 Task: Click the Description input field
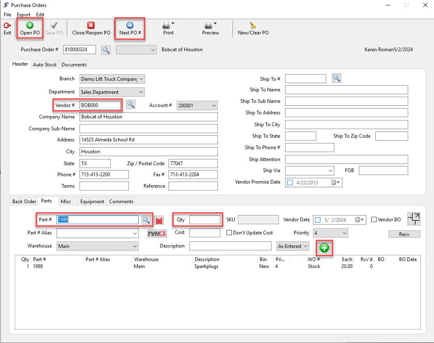tap(230, 246)
